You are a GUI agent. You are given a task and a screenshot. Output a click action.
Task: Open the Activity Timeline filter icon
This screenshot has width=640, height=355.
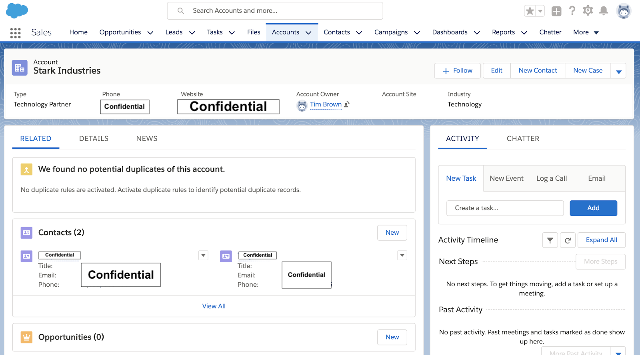click(550, 240)
